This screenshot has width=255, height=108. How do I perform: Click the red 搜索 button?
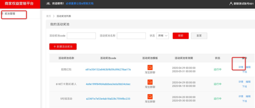click(181, 36)
